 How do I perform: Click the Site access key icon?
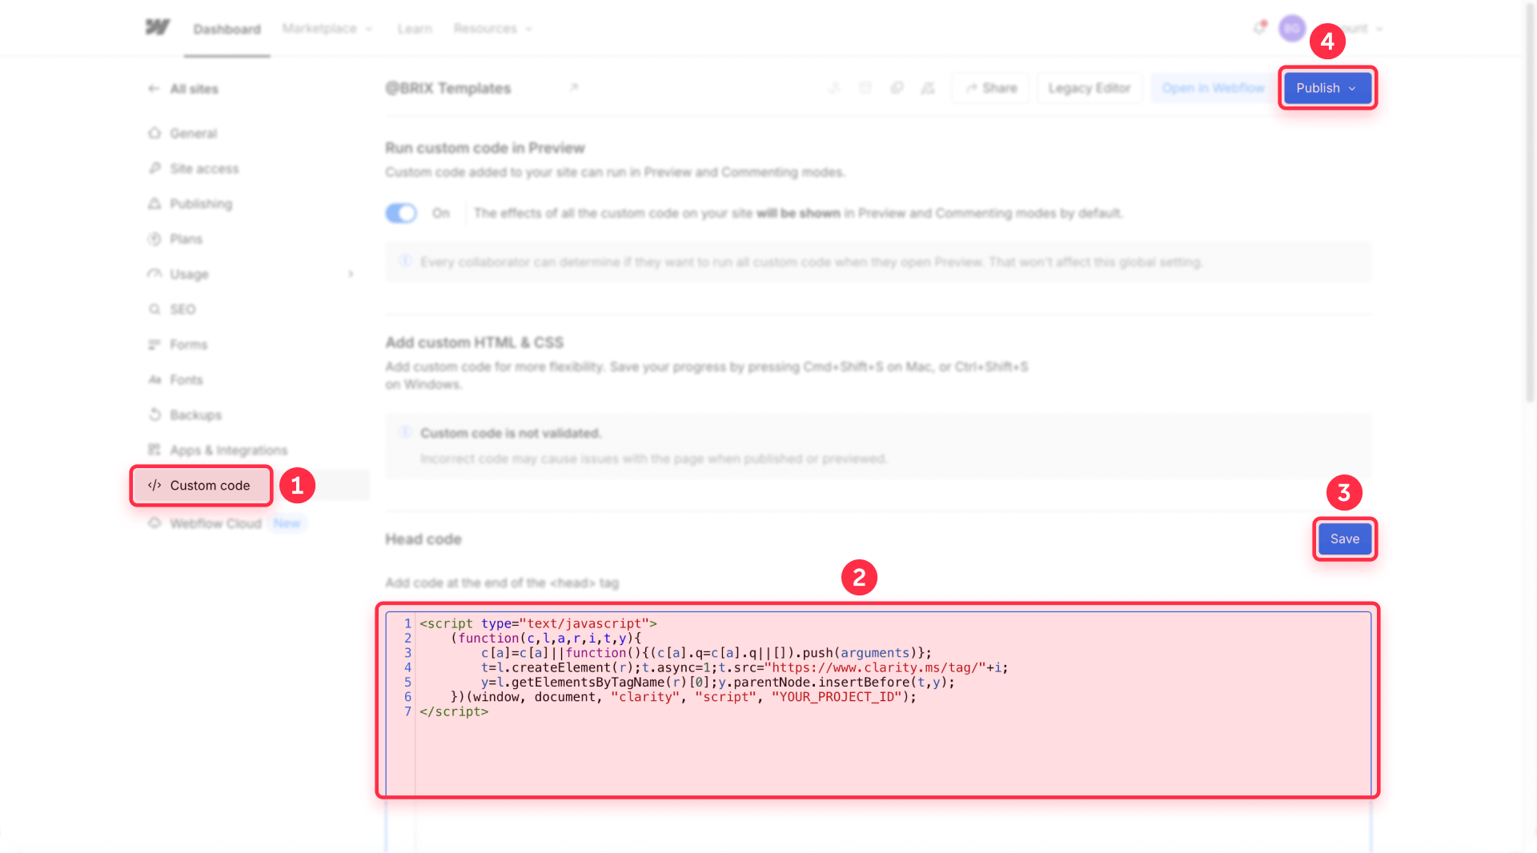click(155, 168)
